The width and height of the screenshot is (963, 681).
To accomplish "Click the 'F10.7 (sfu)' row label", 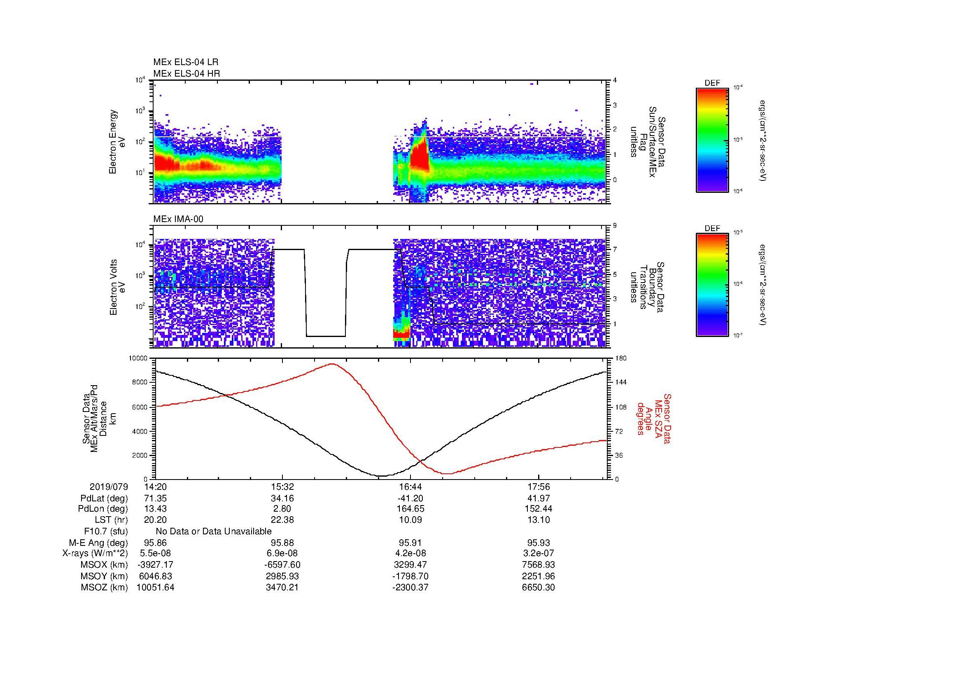I will 106,531.
